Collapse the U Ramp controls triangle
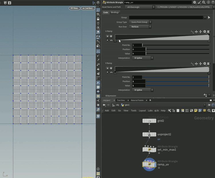215x178 pixels. [107, 41]
